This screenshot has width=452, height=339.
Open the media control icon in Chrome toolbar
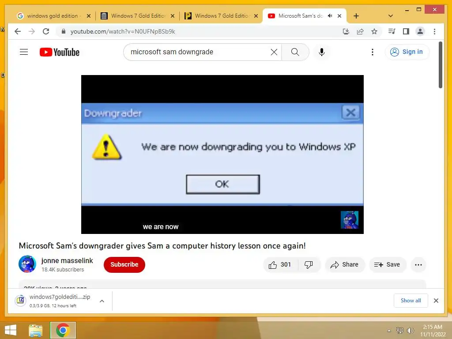pyautogui.click(x=392, y=31)
